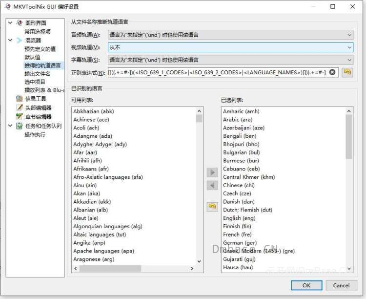Click the GUI (图形界面) tree icon
The height and width of the screenshot is (299, 366).
(x=19, y=22)
